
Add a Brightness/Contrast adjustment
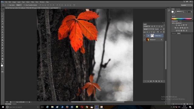click(176, 25)
